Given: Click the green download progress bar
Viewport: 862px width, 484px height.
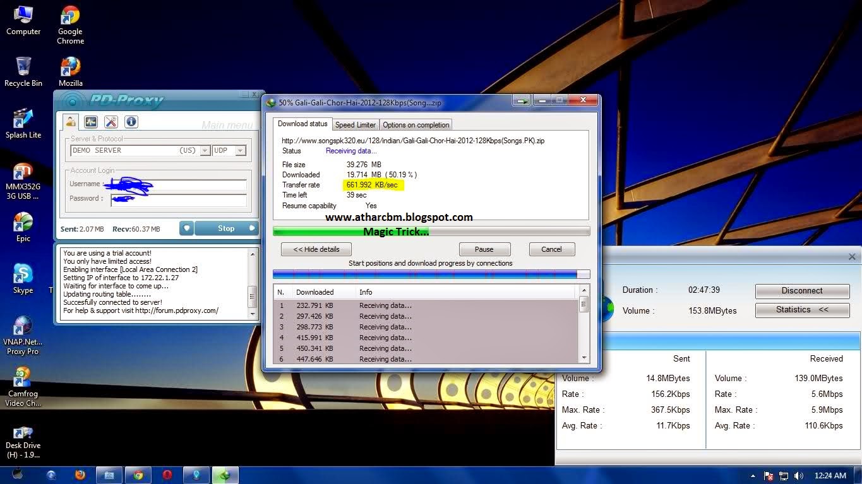Looking at the screenshot, I should [x=431, y=232].
